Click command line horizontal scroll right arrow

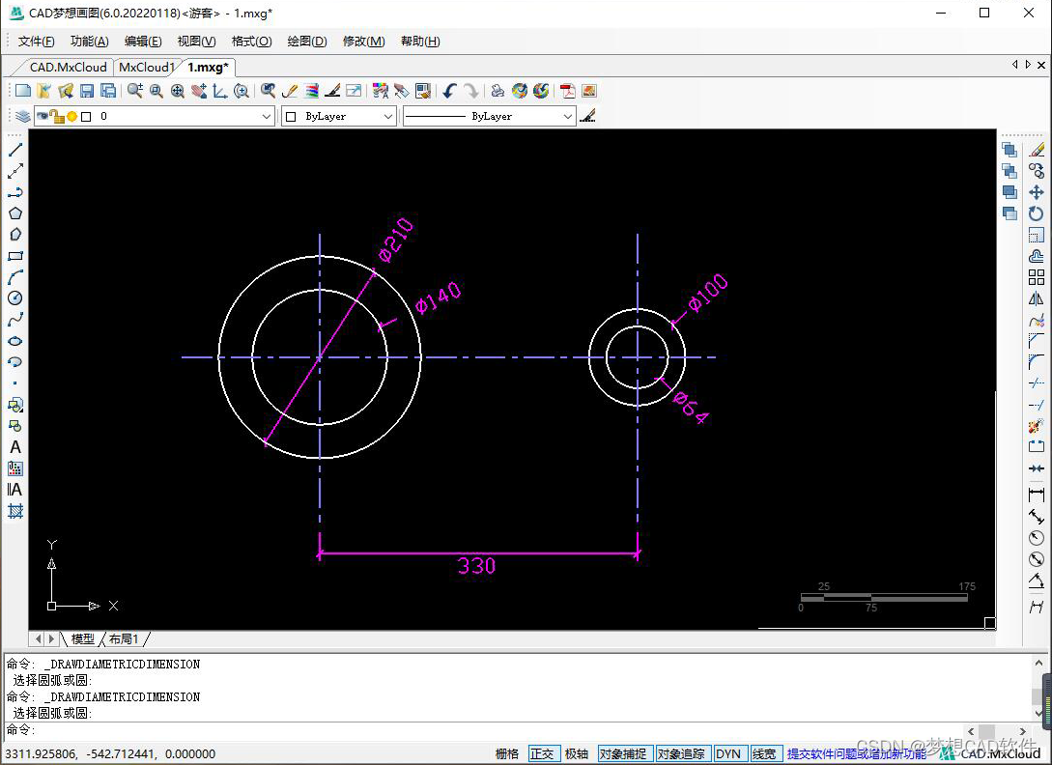pyautogui.click(x=1022, y=731)
